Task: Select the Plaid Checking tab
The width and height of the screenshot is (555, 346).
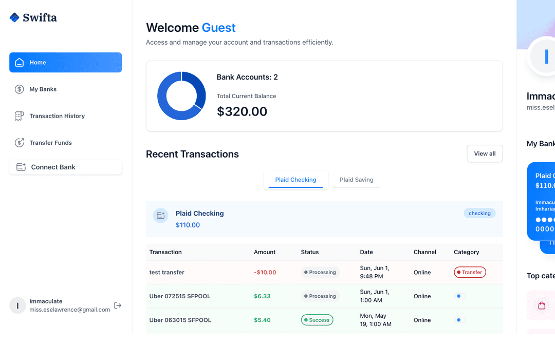Action: 295,180
